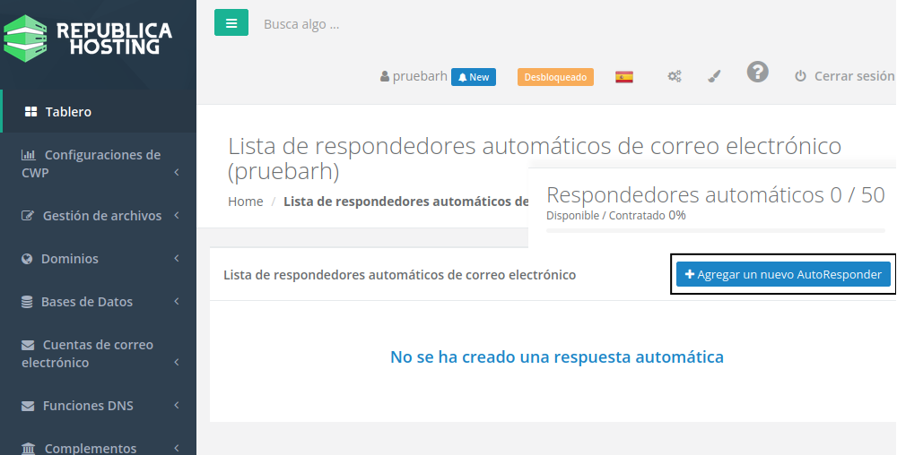This screenshot has width=897, height=455.
Task: Open settings via the gears icon
Action: (675, 77)
